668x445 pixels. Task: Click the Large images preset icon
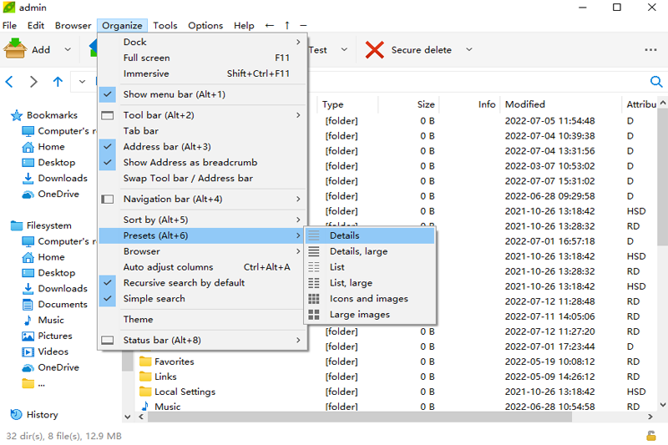[x=314, y=315]
